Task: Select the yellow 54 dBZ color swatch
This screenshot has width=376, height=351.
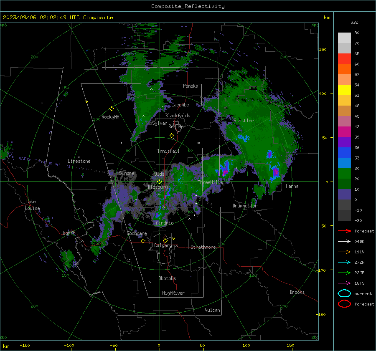Action: point(344,90)
